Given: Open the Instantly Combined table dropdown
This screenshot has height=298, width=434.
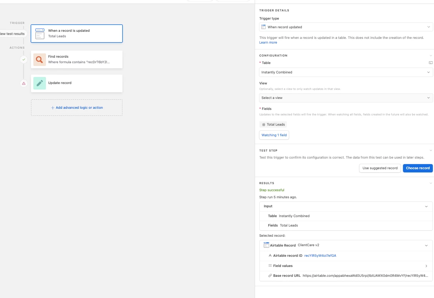Looking at the screenshot, I should pos(346,72).
